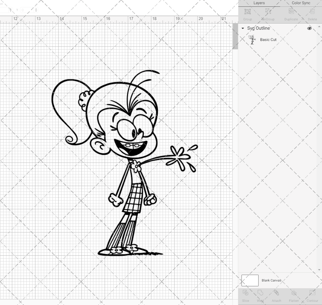Click the Weld tool icon
322x305 pixels.
[x=260, y=293]
